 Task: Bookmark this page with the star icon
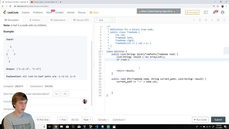(x=218, y=6)
